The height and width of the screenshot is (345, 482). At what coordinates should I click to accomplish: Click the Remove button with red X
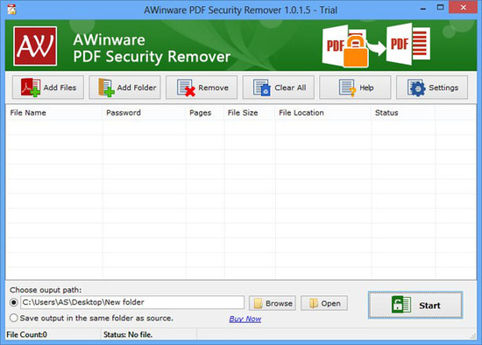(x=202, y=88)
